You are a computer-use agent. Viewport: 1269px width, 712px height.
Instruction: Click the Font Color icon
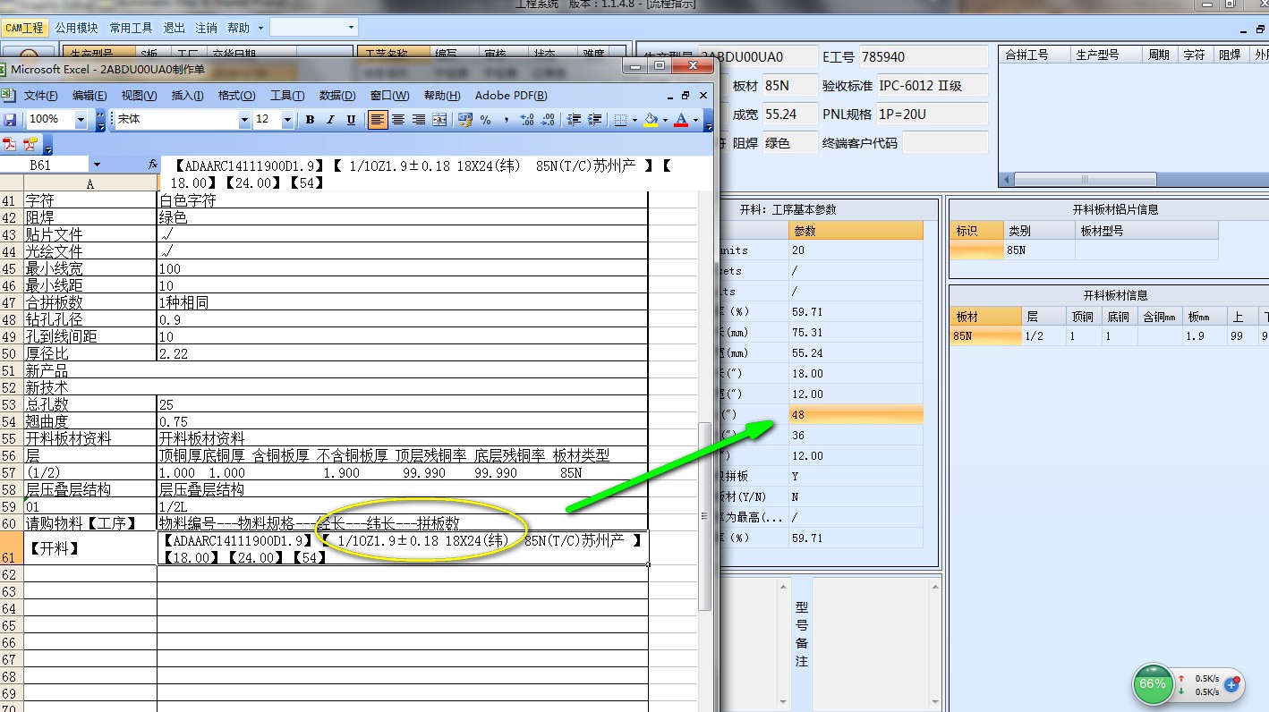click(682, 120)
